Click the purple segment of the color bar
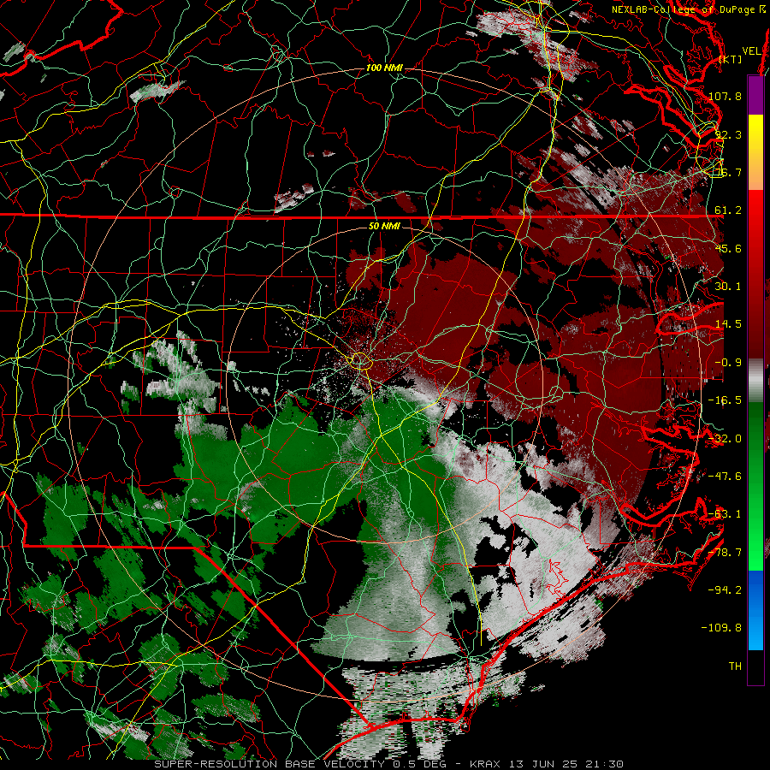770x770 pixels. [755, 95]
